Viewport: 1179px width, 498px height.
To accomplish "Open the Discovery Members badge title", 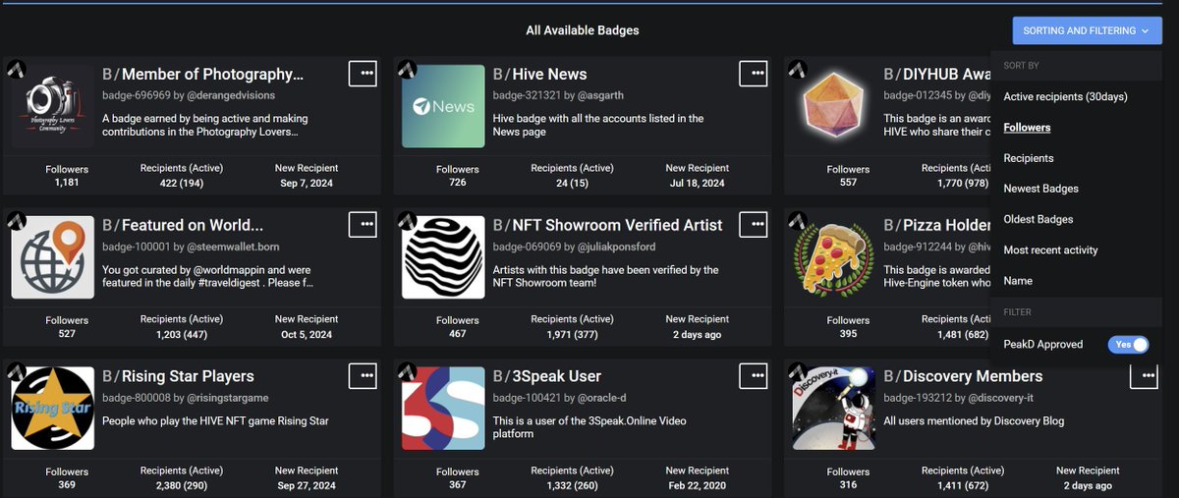I will point(963,377).
